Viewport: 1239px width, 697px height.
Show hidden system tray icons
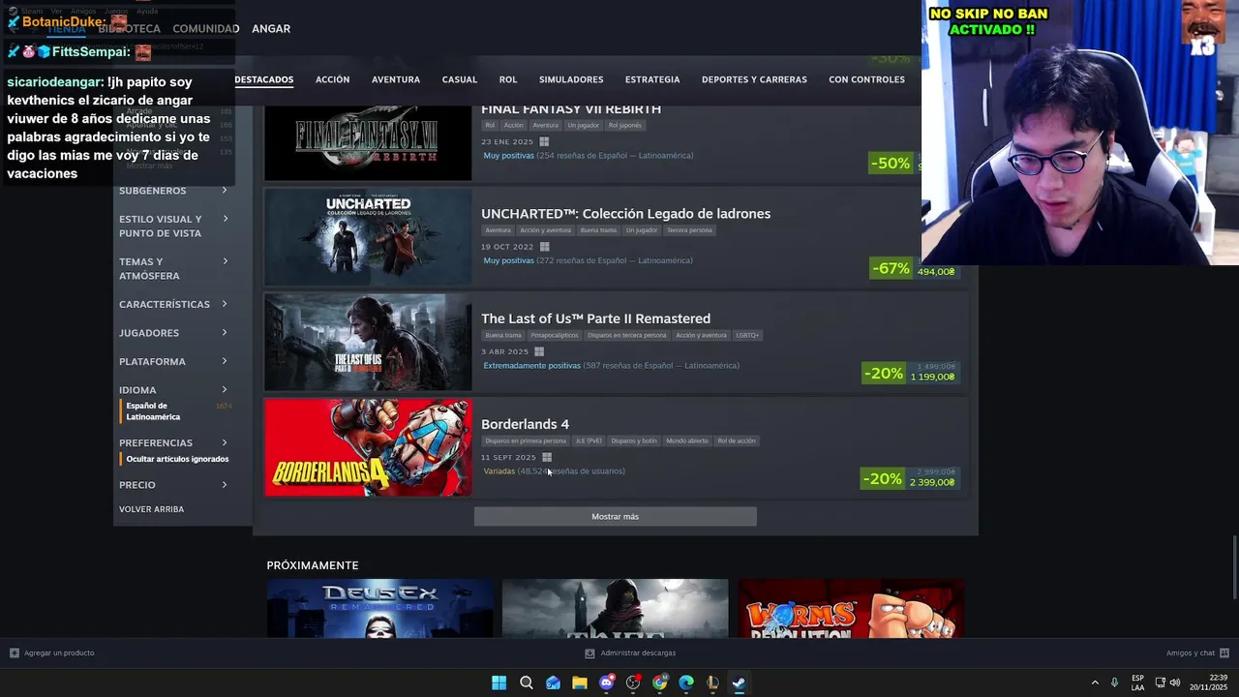1095,682
